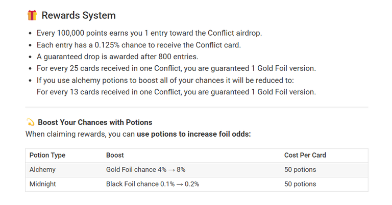This screenshot has height=205, width=392.
Task: Click Gold Foil chance 4% to 8% cell
Action: [x=146, y=170]
